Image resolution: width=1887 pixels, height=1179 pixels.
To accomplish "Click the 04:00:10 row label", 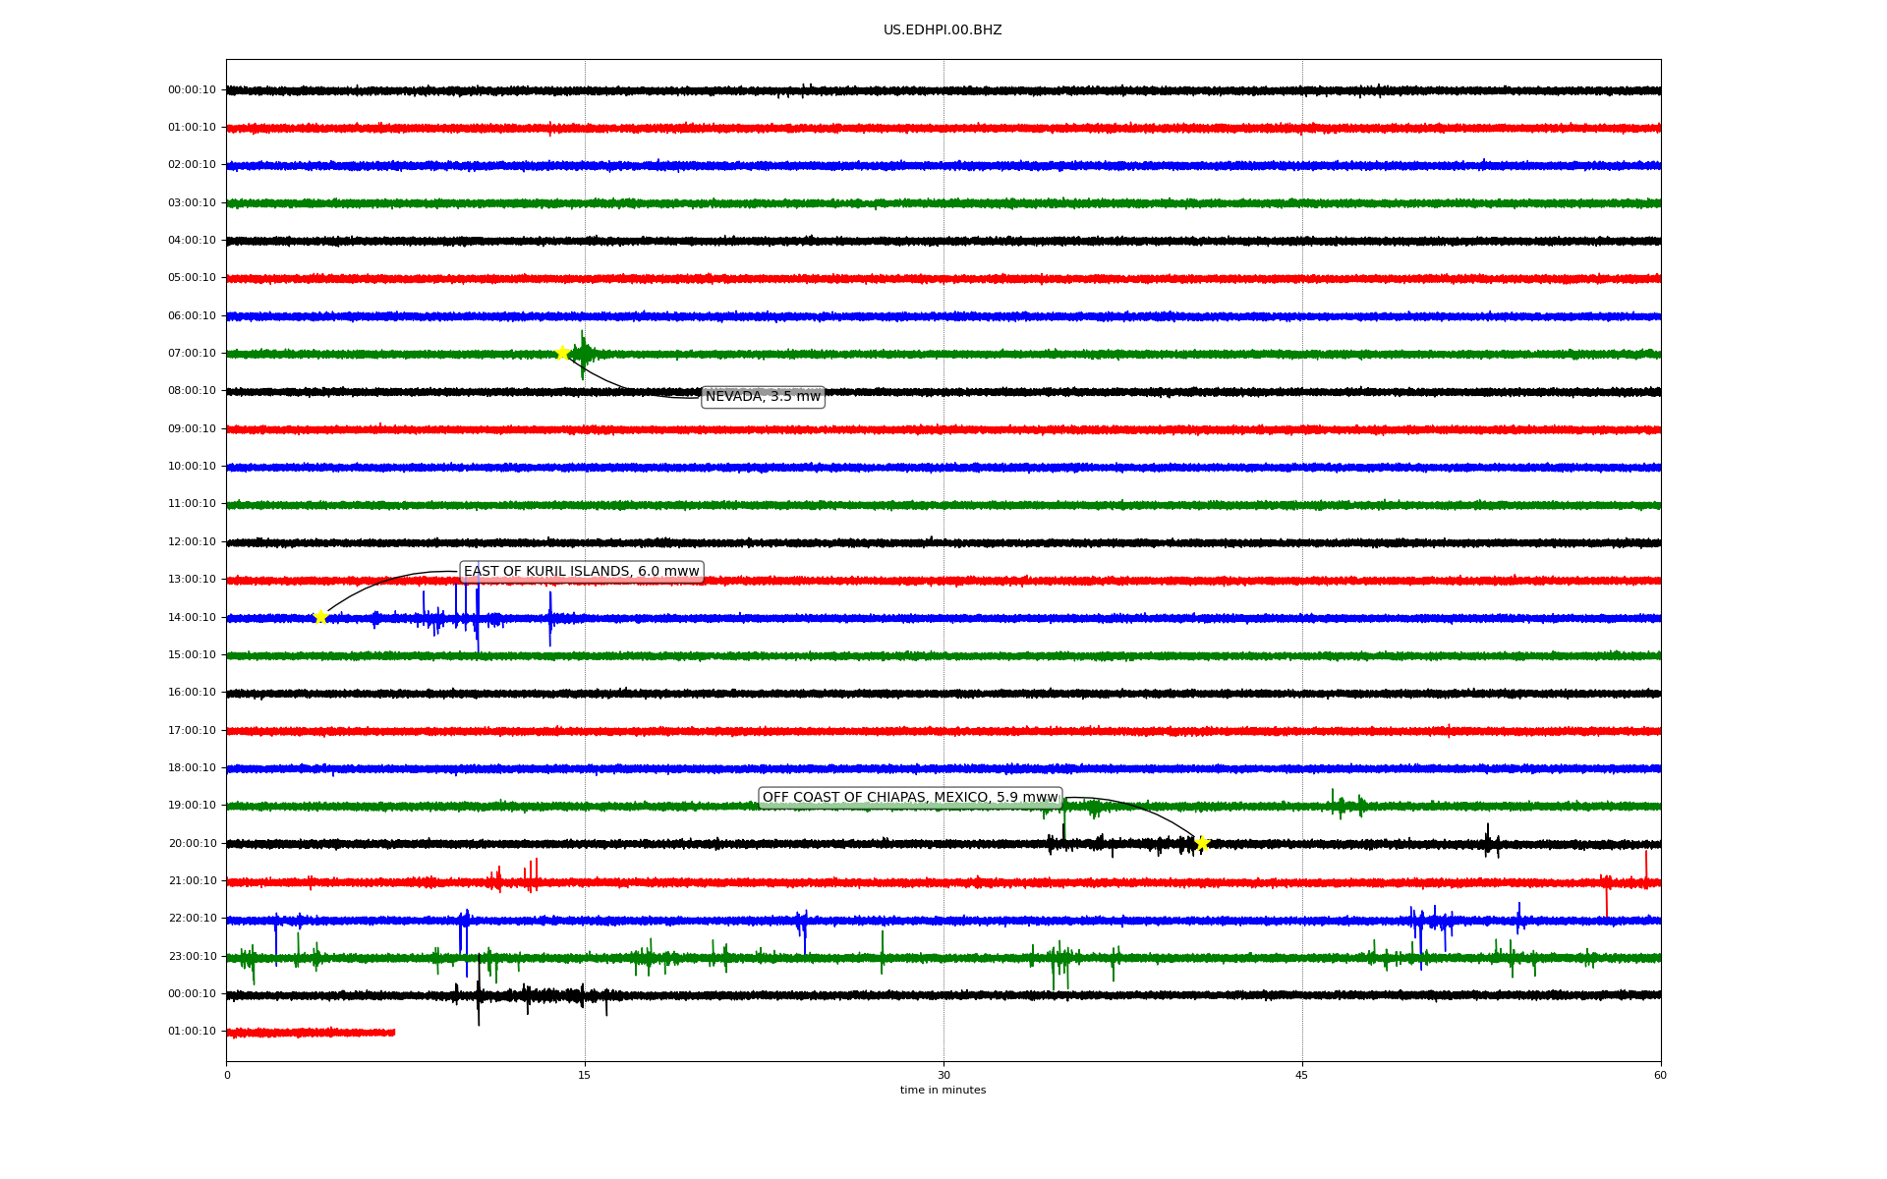I will coord(192,241).
